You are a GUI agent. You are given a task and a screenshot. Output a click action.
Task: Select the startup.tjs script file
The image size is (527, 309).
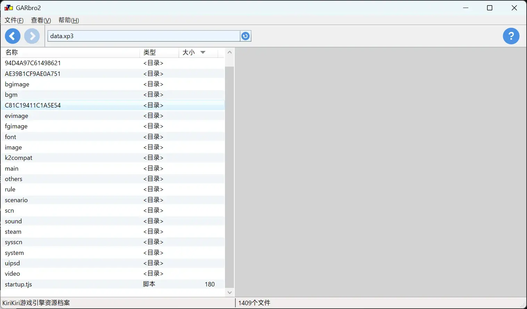click(113, 284)
